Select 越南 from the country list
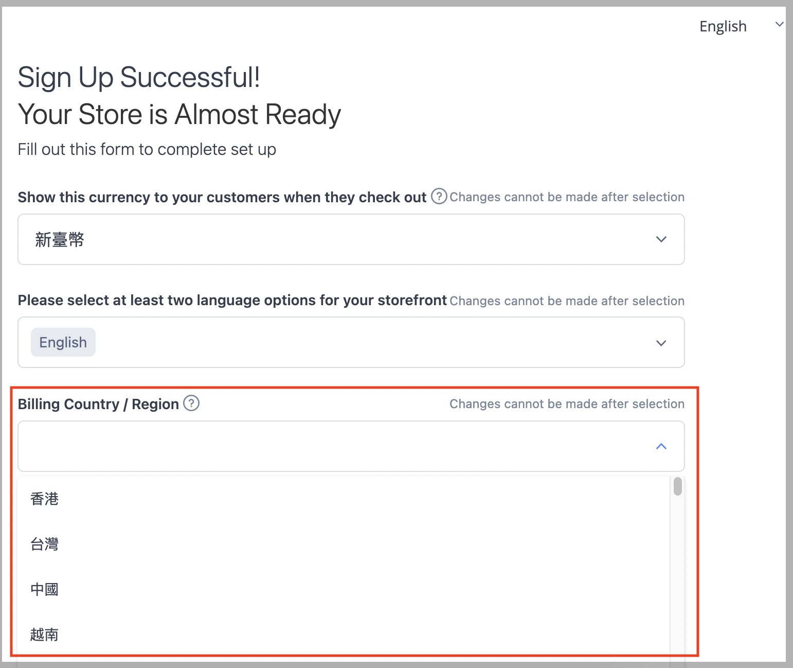Image resolution: width=793 pixels, height=668 pixels. pyautogui.click(x=344, y=635)
